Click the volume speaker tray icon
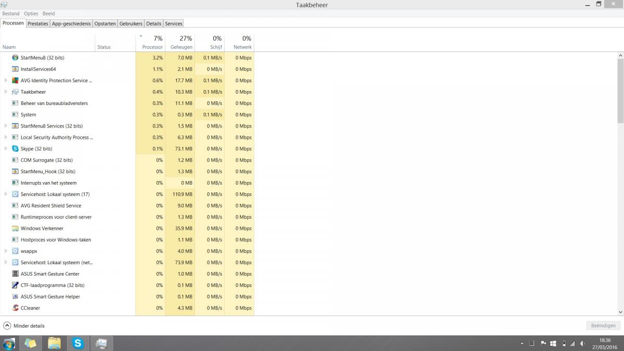Viewport: 624px width, 351px height. pos(583,344)
